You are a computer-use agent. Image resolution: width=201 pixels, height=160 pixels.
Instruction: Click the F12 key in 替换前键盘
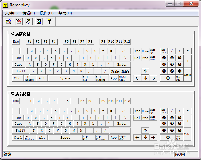[127, 42]
